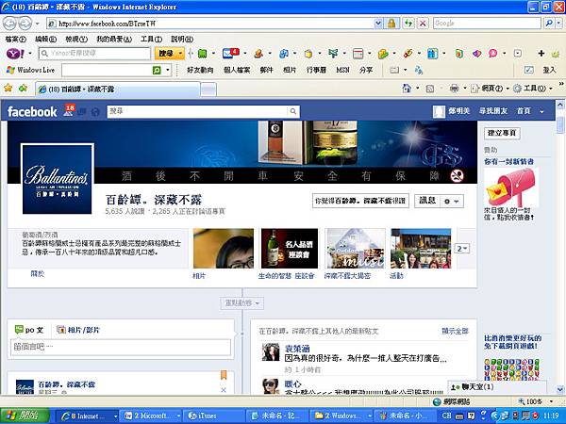Open the 100% zoom level control in status bar
566x424 pixels.
coord(537,401)
